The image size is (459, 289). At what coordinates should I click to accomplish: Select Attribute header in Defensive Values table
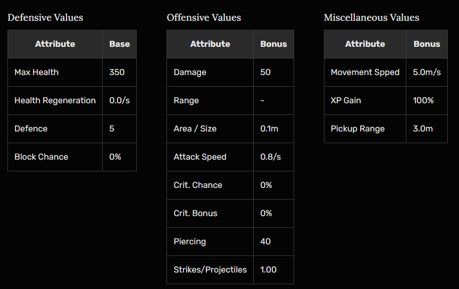[55, 44]
